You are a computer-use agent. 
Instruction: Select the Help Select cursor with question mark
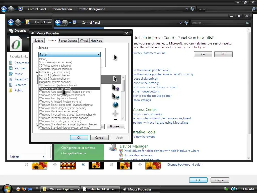115,88
